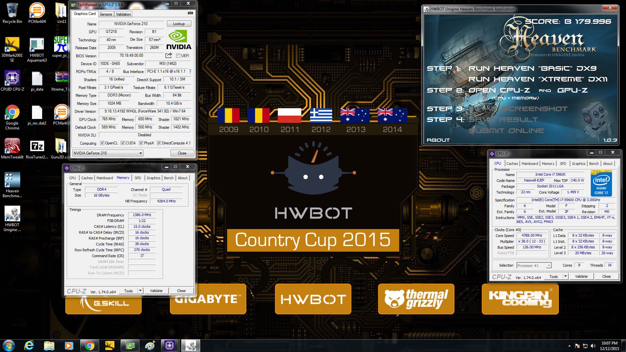Open Tools dropdown arrow in right CPU-Z window
626x352 pixels.
pyautogui.click(x=565, y=276)
